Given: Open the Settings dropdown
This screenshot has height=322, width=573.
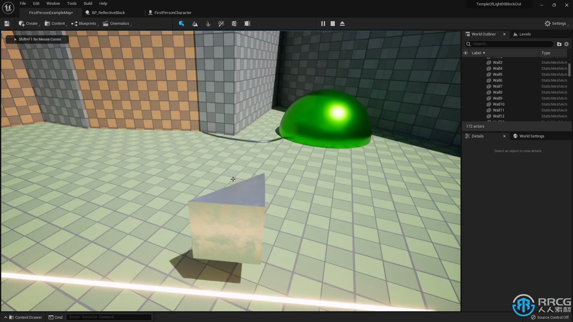Looking at the screenshot, I should tap(556, 24).
